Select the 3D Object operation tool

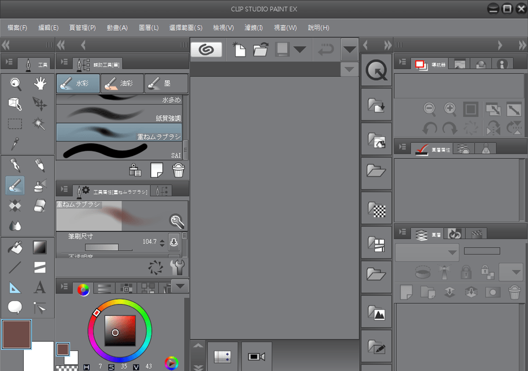[x=15, y=104]
